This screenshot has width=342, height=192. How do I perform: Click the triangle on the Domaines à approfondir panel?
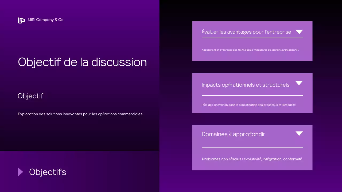click(x=299, y=133)
